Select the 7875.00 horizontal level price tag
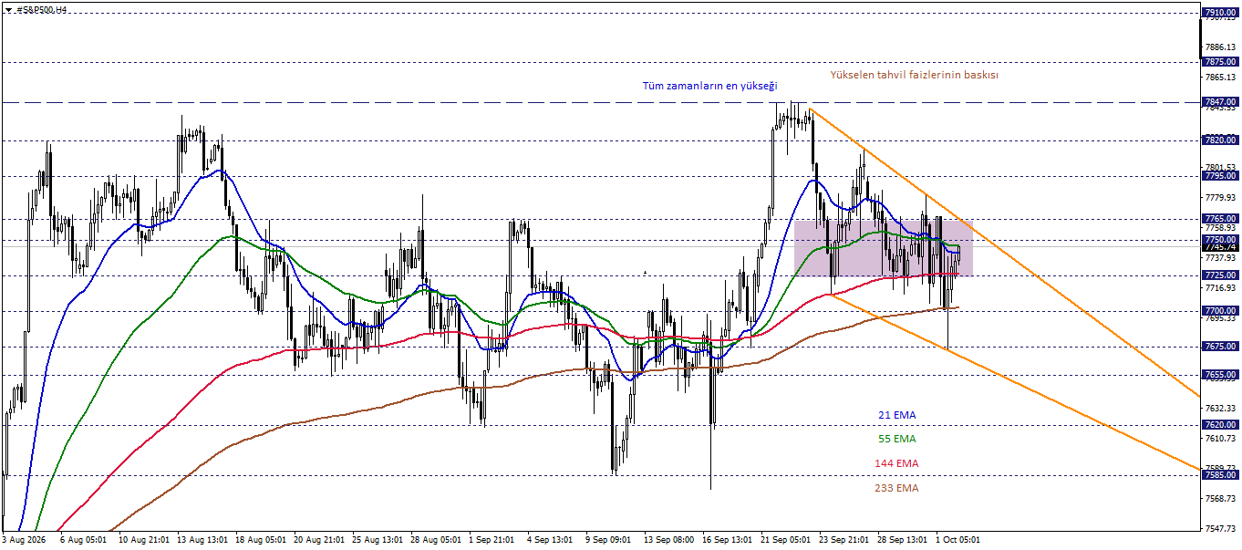This screenshot has width=1242, height=550. point(1220,62)
